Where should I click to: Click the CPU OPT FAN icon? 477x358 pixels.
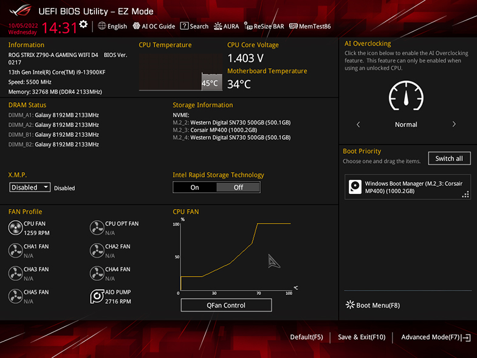click(x=97, y=228)
